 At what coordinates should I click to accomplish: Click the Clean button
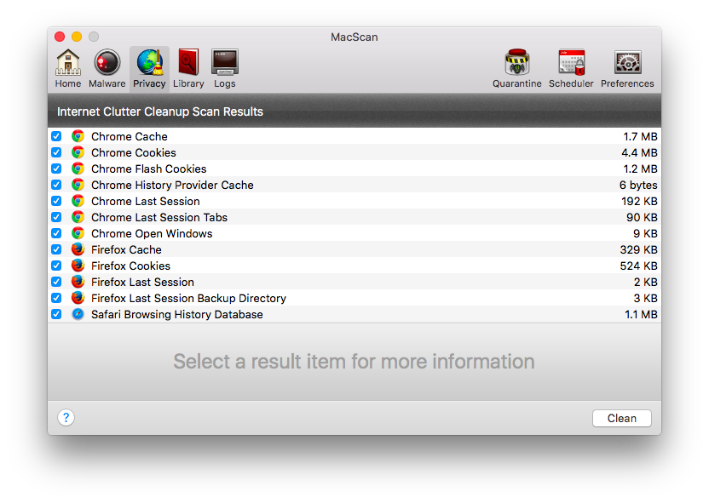[622, 418]
